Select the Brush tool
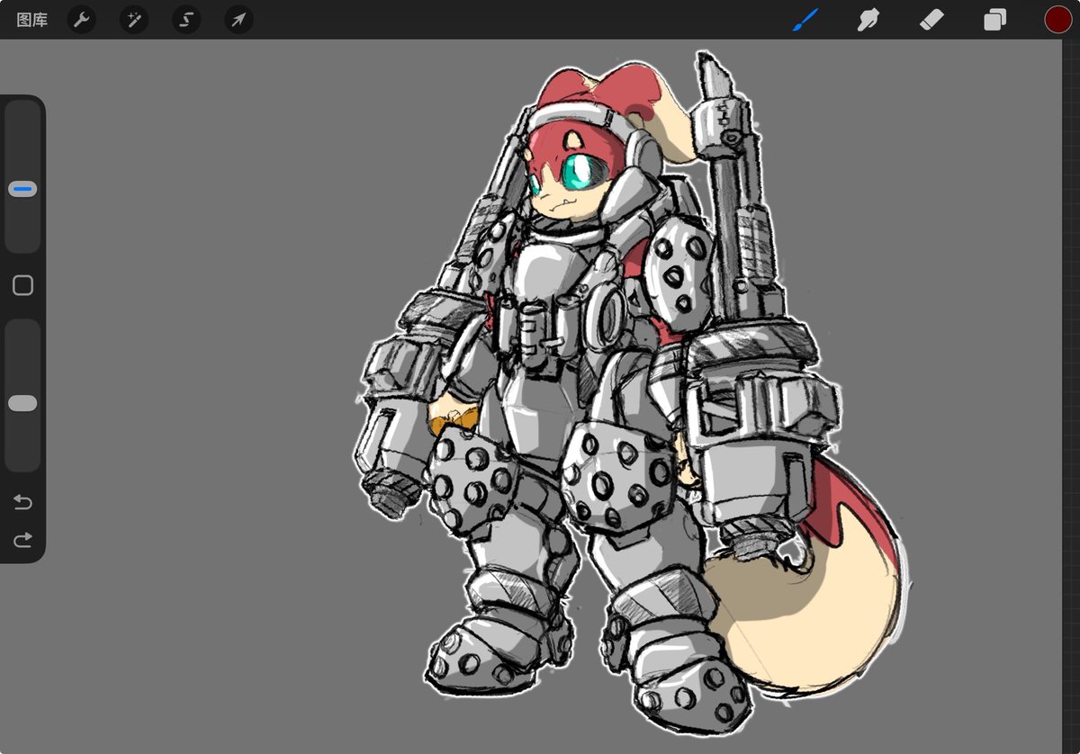This screenshot has width=1080, height=754. click(x=805, y=19)
